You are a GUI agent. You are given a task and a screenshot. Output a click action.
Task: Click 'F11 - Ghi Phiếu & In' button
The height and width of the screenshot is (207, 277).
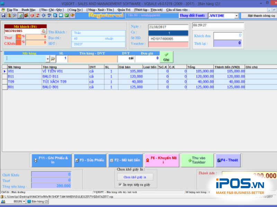pyautogui.click(x=51, y=160)
